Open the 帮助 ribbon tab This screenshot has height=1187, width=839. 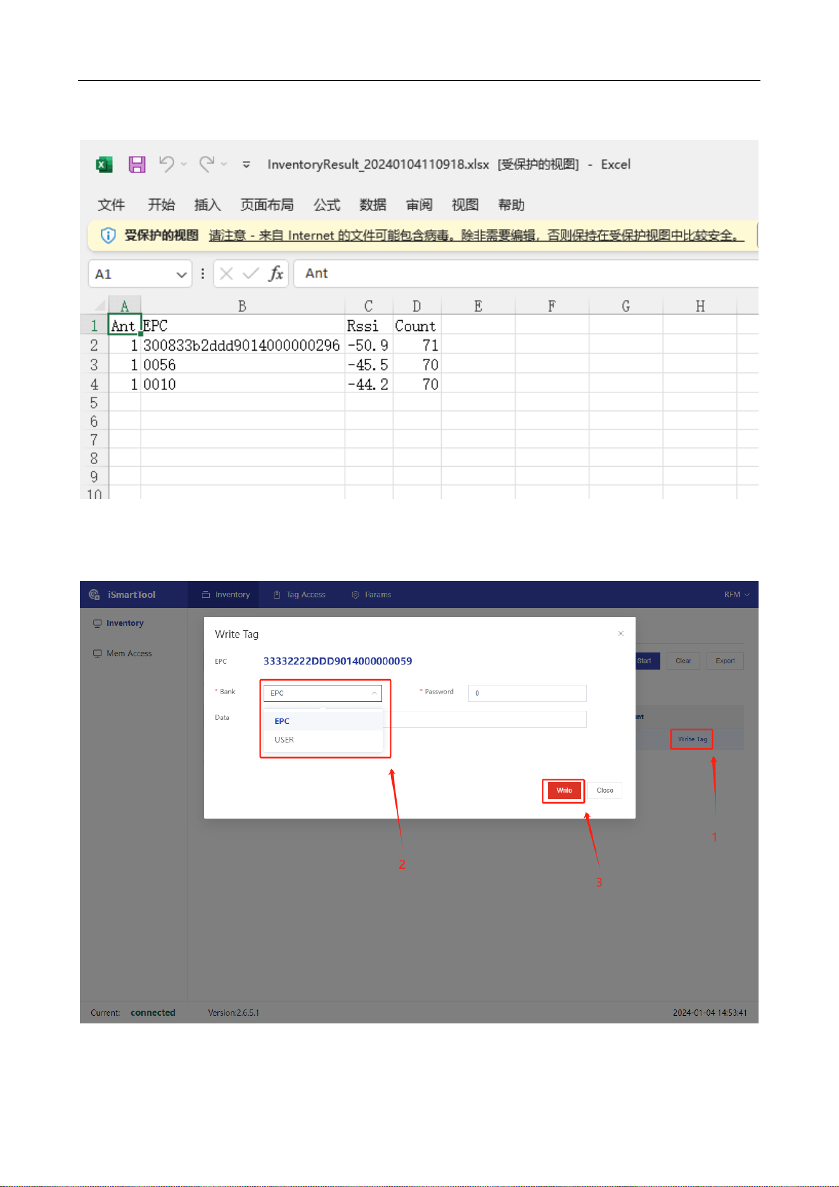point(511,205)
